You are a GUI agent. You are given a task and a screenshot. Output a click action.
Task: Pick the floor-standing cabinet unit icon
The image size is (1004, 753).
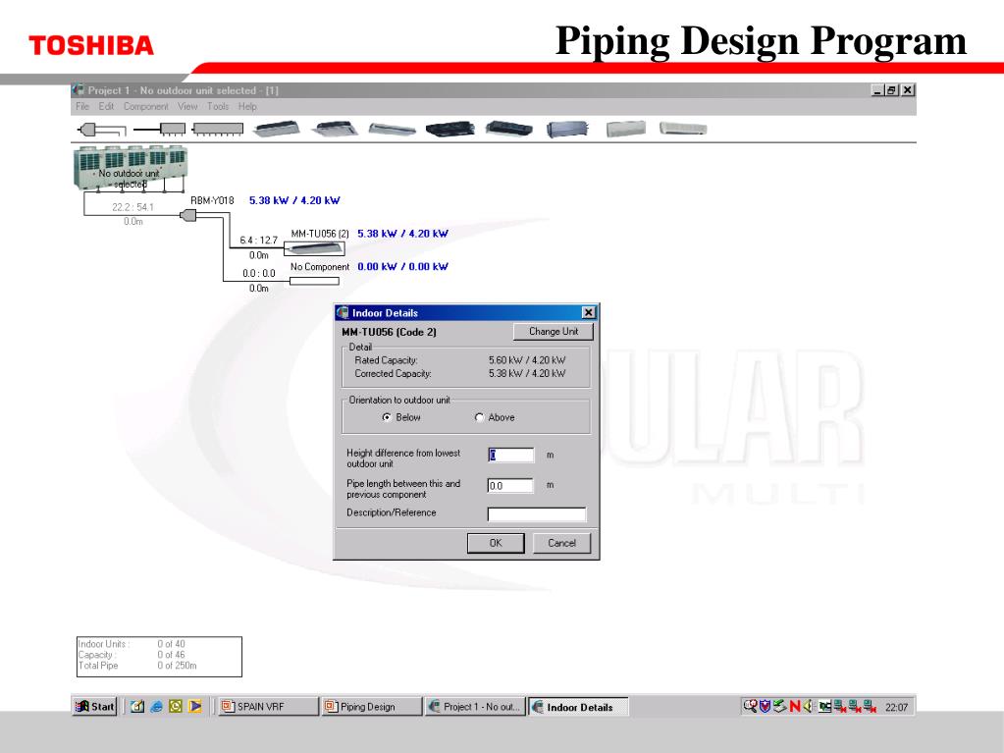click(625, 129)
